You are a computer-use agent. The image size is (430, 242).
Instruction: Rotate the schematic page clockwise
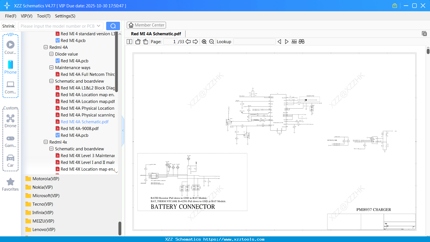pyautogui.click(x=145, y=41)
